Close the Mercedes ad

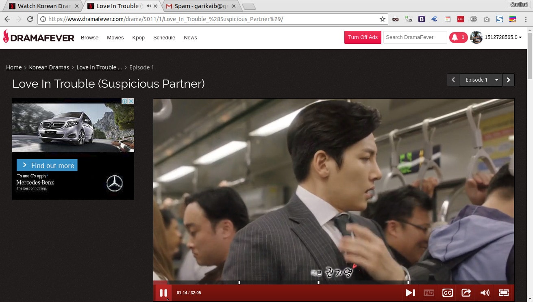[x=131, y=101]
